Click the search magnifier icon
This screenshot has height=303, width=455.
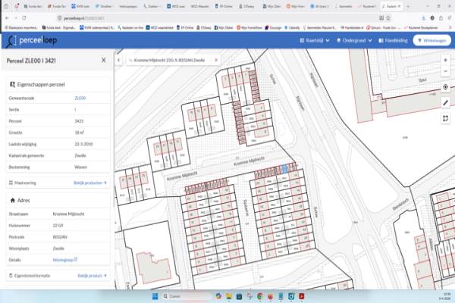point(129,59)
